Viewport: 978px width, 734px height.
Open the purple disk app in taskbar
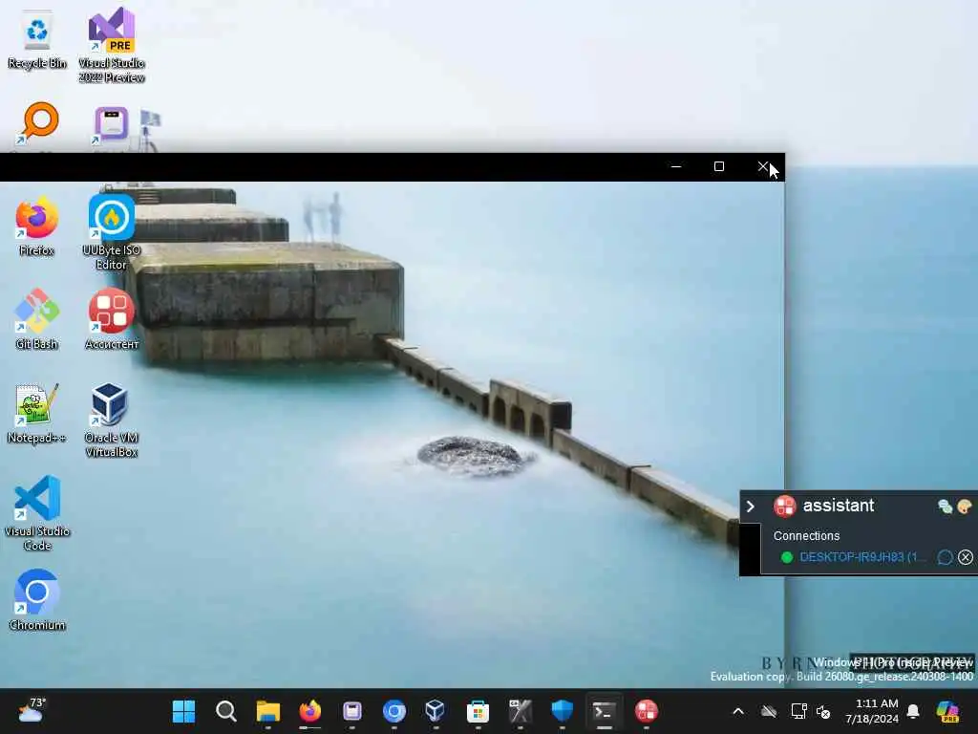click(x=351, y=711)
